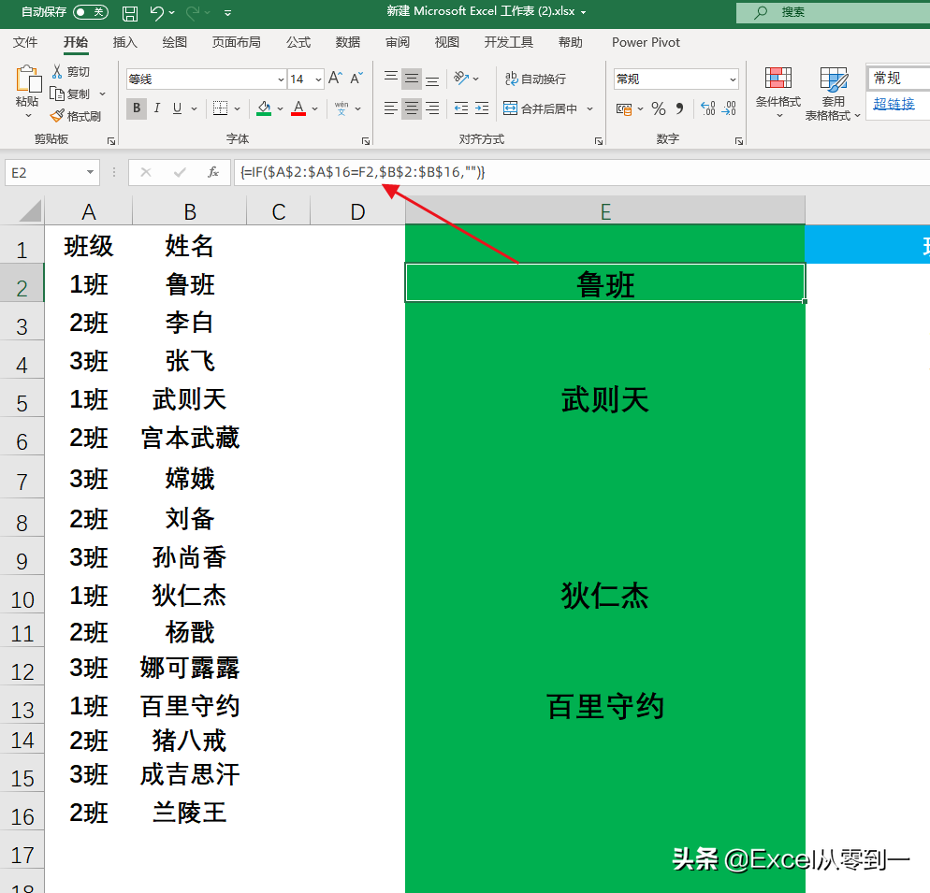
Task: Click inside the formula bar
Action: click(x=582, y=173)
